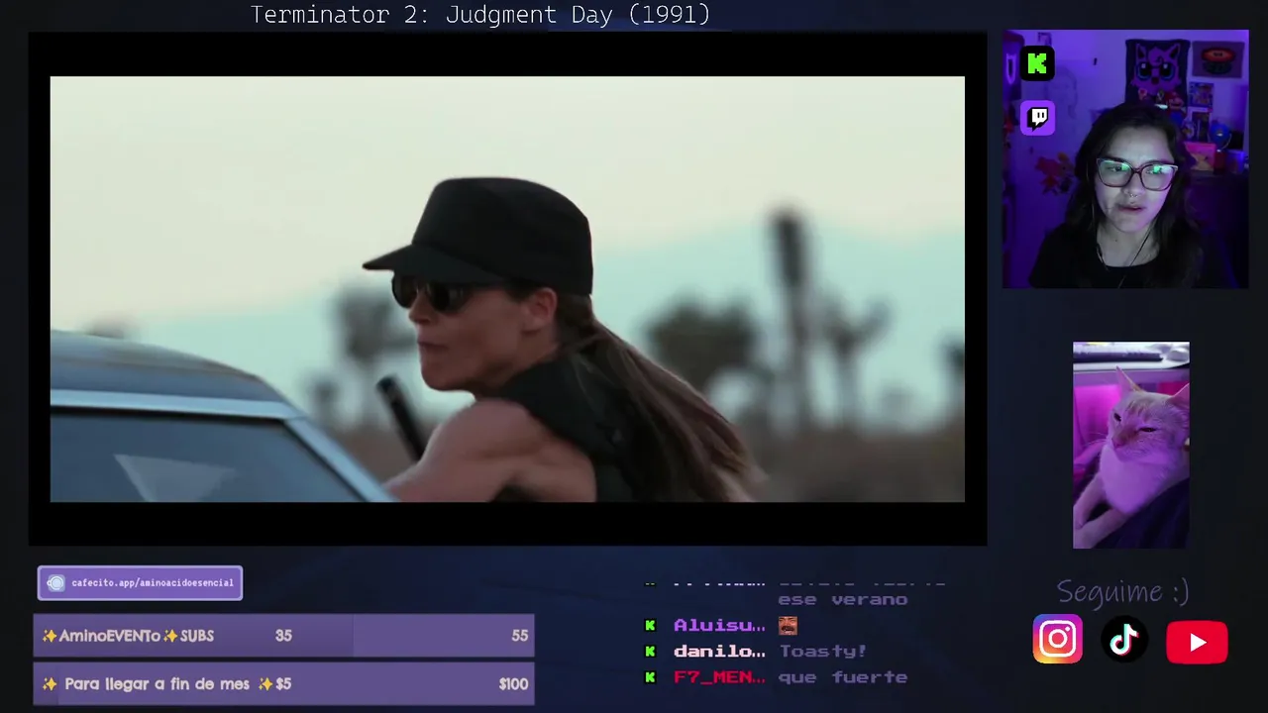1268x713 pixels.
Task: Open the red YouTube icon
Action: (1197, 643)
